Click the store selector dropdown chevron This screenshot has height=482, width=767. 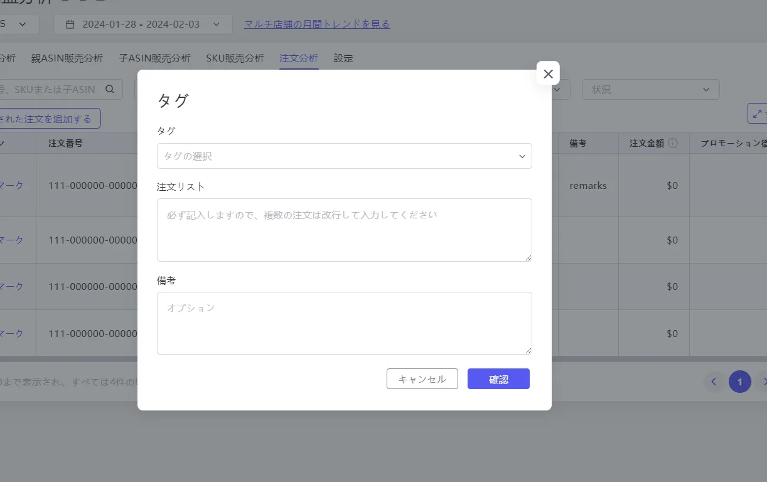(23, 24)
